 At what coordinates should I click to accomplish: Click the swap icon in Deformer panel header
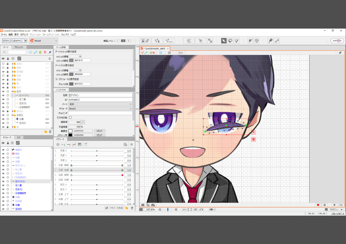coord(18,143)
